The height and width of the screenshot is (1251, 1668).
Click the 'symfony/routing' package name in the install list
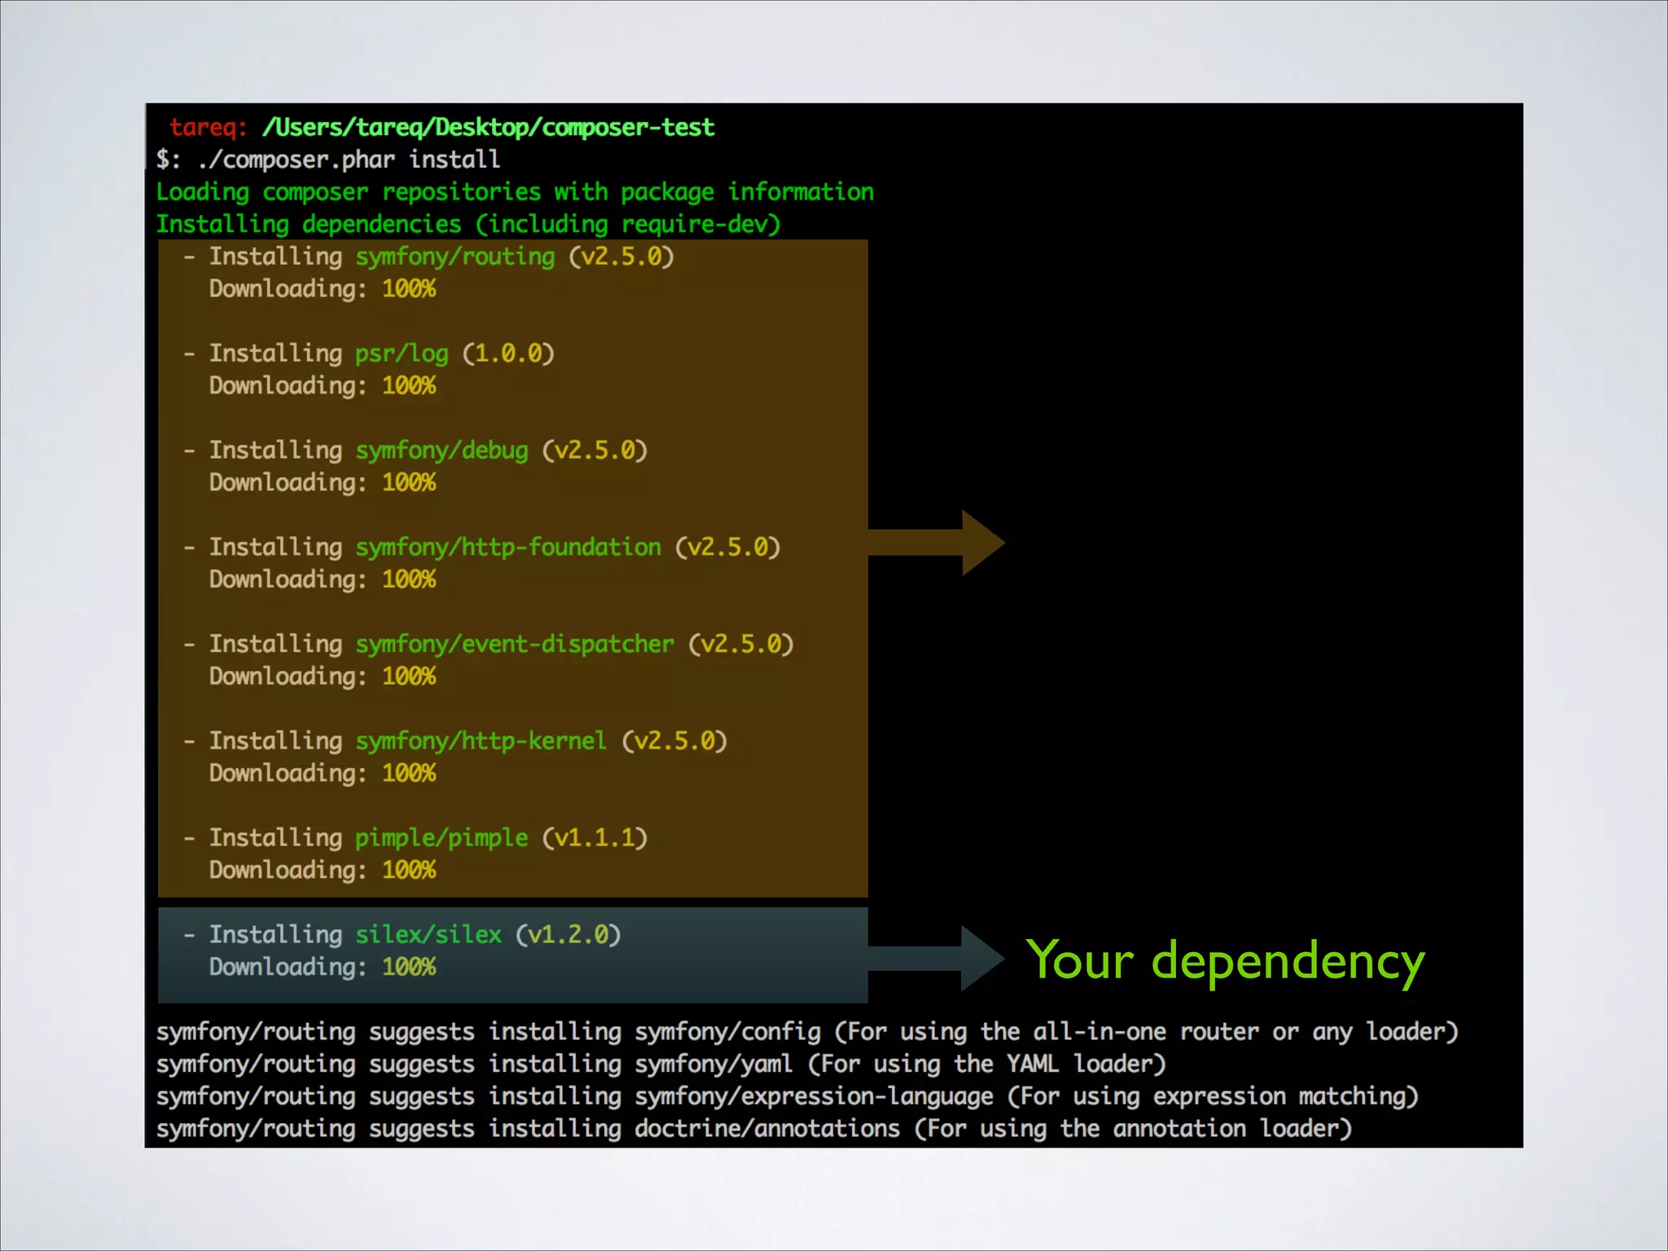tap(455, 257)
